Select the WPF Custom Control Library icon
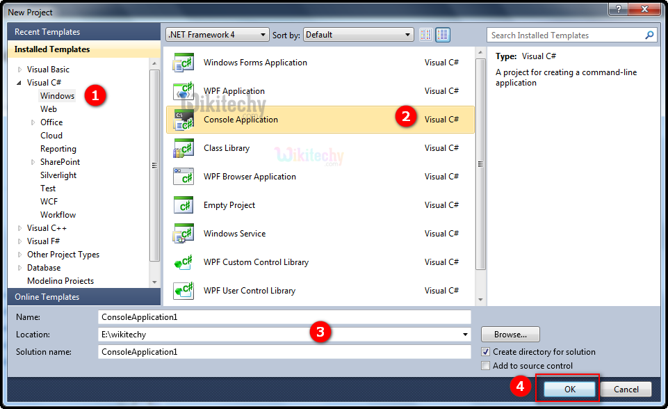Screen dimensions: 668x409 (x=183, y=263)
